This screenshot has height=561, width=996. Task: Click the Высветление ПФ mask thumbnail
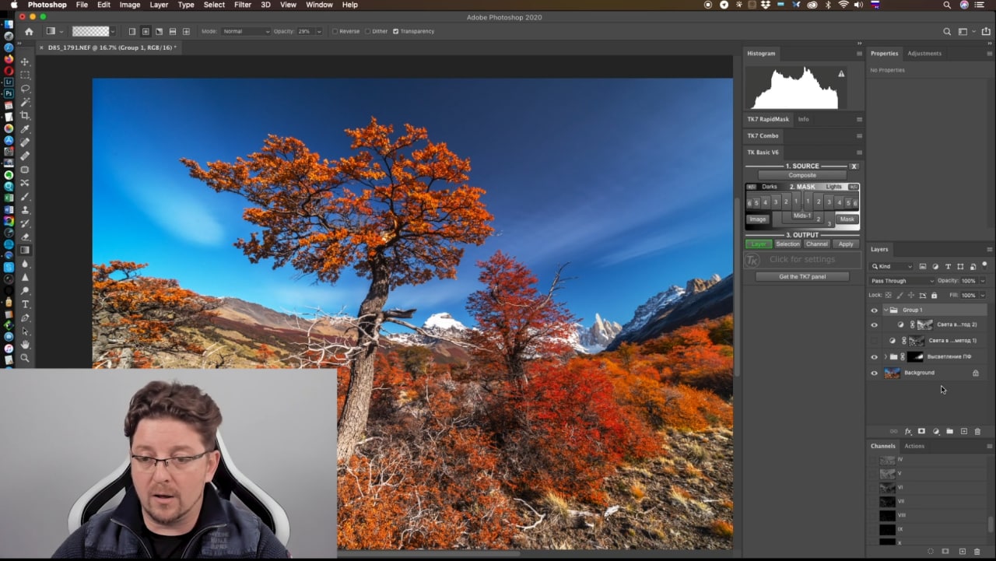coord(915,357)
